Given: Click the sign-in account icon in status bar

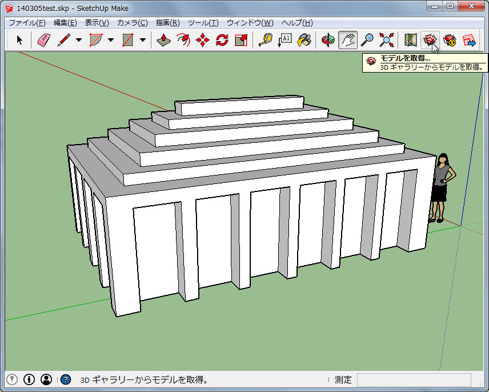Looking at the screenshot, I should pyautogui.click(x=46, y=379).
